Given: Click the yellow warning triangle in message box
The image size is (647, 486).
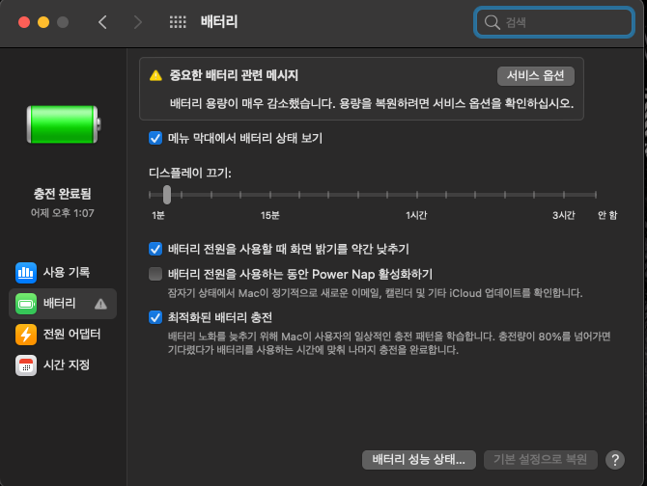Looking at the screenshot, I should click(155, 75).
